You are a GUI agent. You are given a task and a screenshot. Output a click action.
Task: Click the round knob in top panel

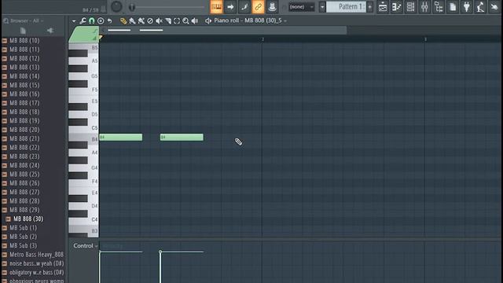tap(116, 7)
